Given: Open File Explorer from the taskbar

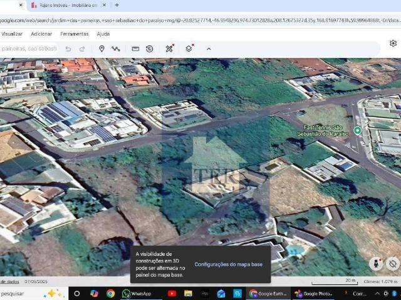Looking at the screenshot, I should 188,294.
